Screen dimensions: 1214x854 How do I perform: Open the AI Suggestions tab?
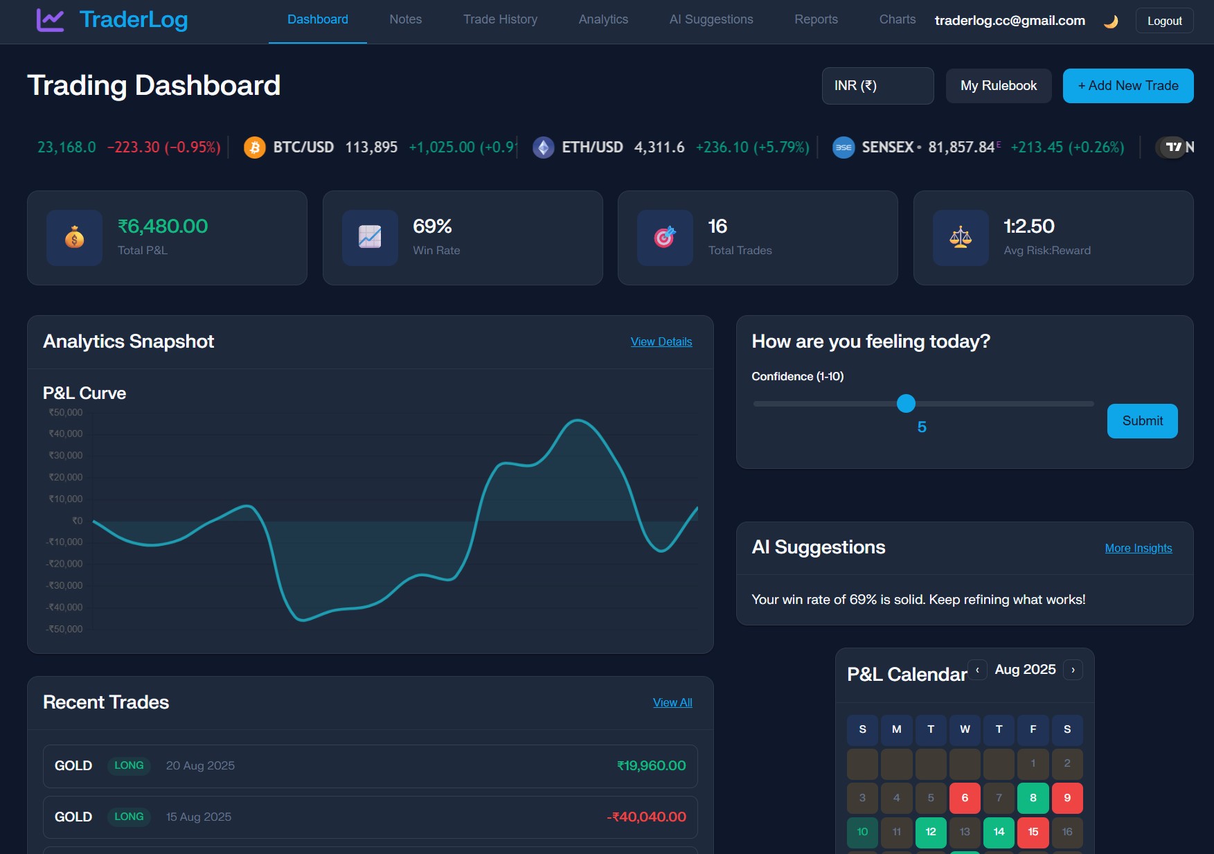(711, 19)
